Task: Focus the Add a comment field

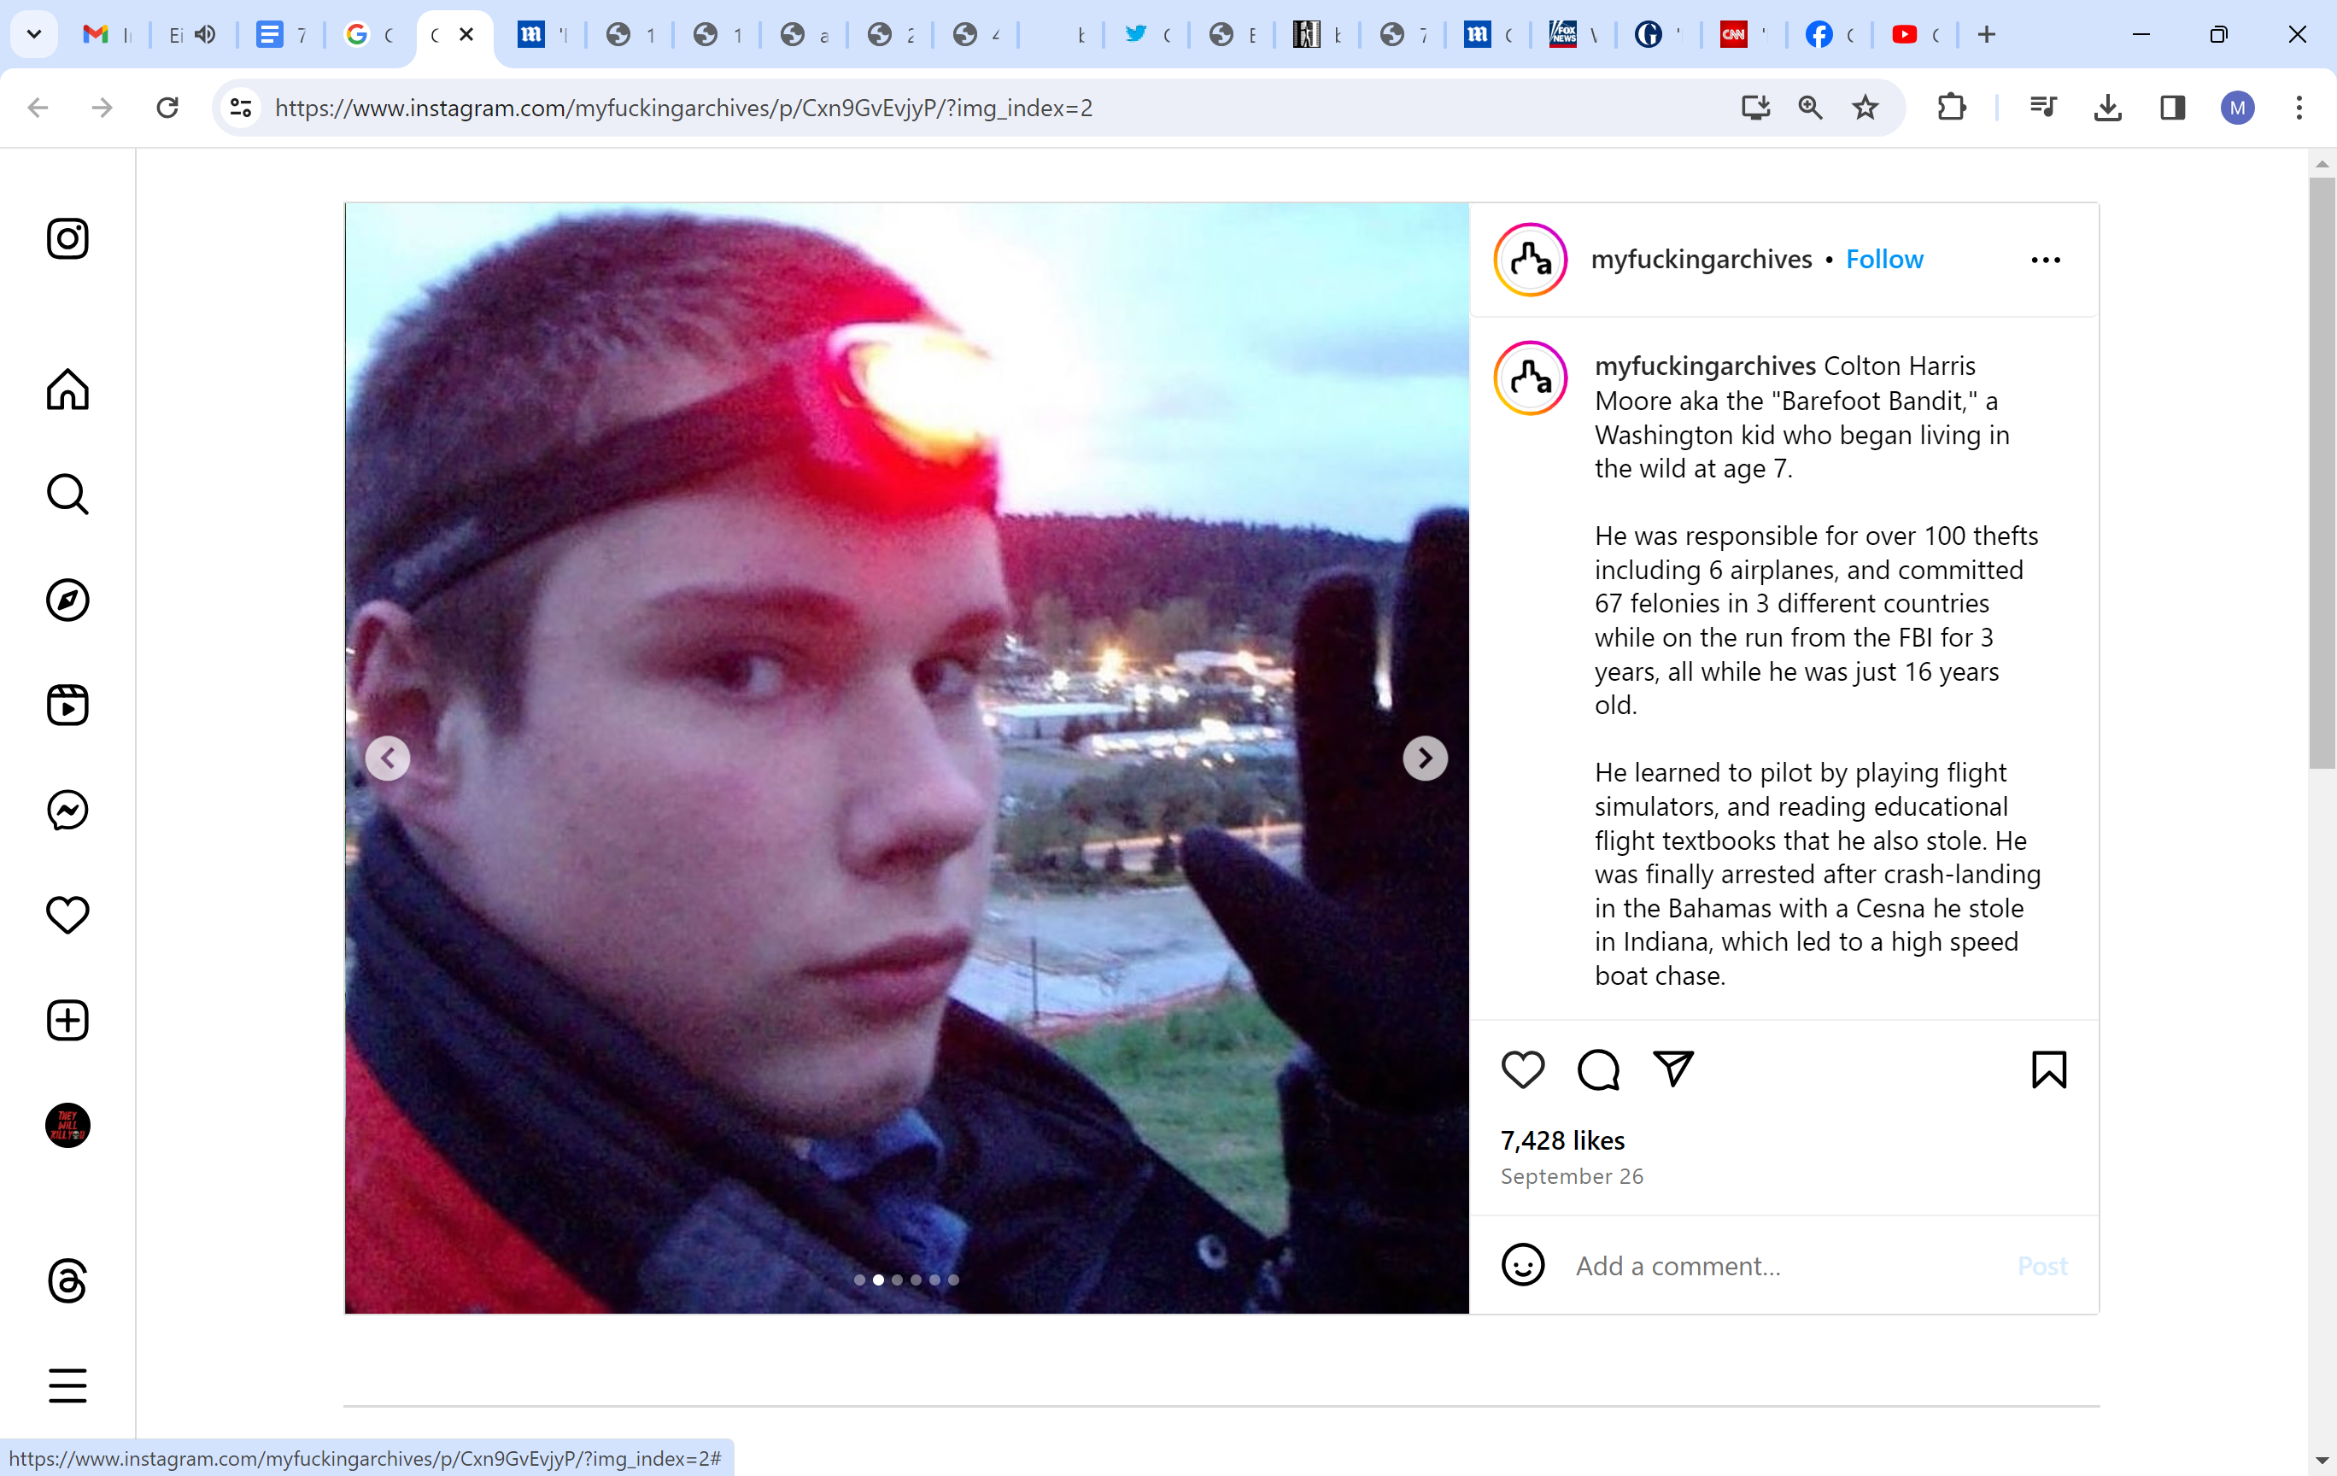Action: click(x=1784, y=1265)
